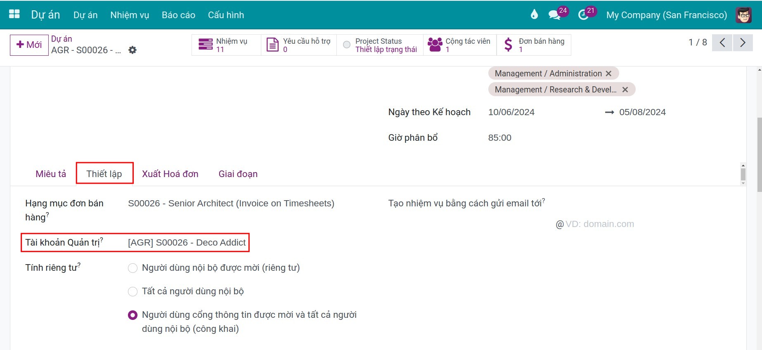762x350 pixels.
Task: Open the user avatar menu
Action: (743, 15)
